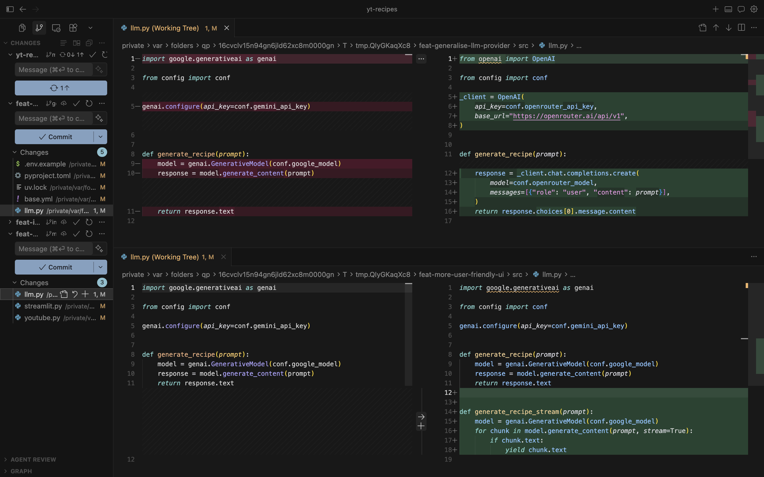
Task: Go to next change arrow icon
Action: [x=729, y=28]
